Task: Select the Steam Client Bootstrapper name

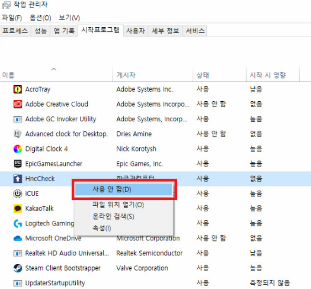Action: pos(63,268)
